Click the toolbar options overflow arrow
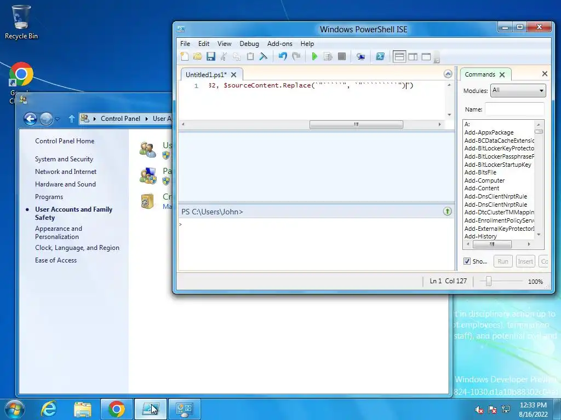The image size is (561, 420). [437, 57]
